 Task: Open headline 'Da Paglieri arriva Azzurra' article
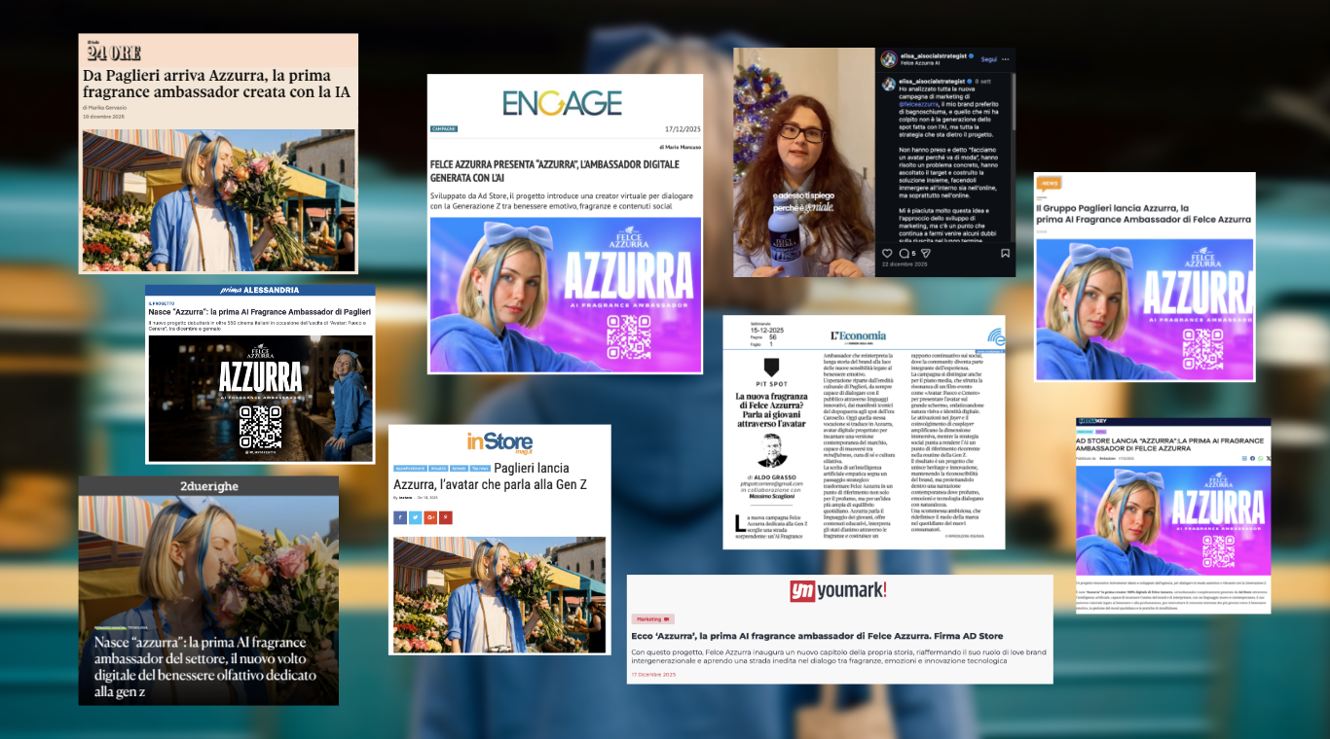[x=217, y=84]
